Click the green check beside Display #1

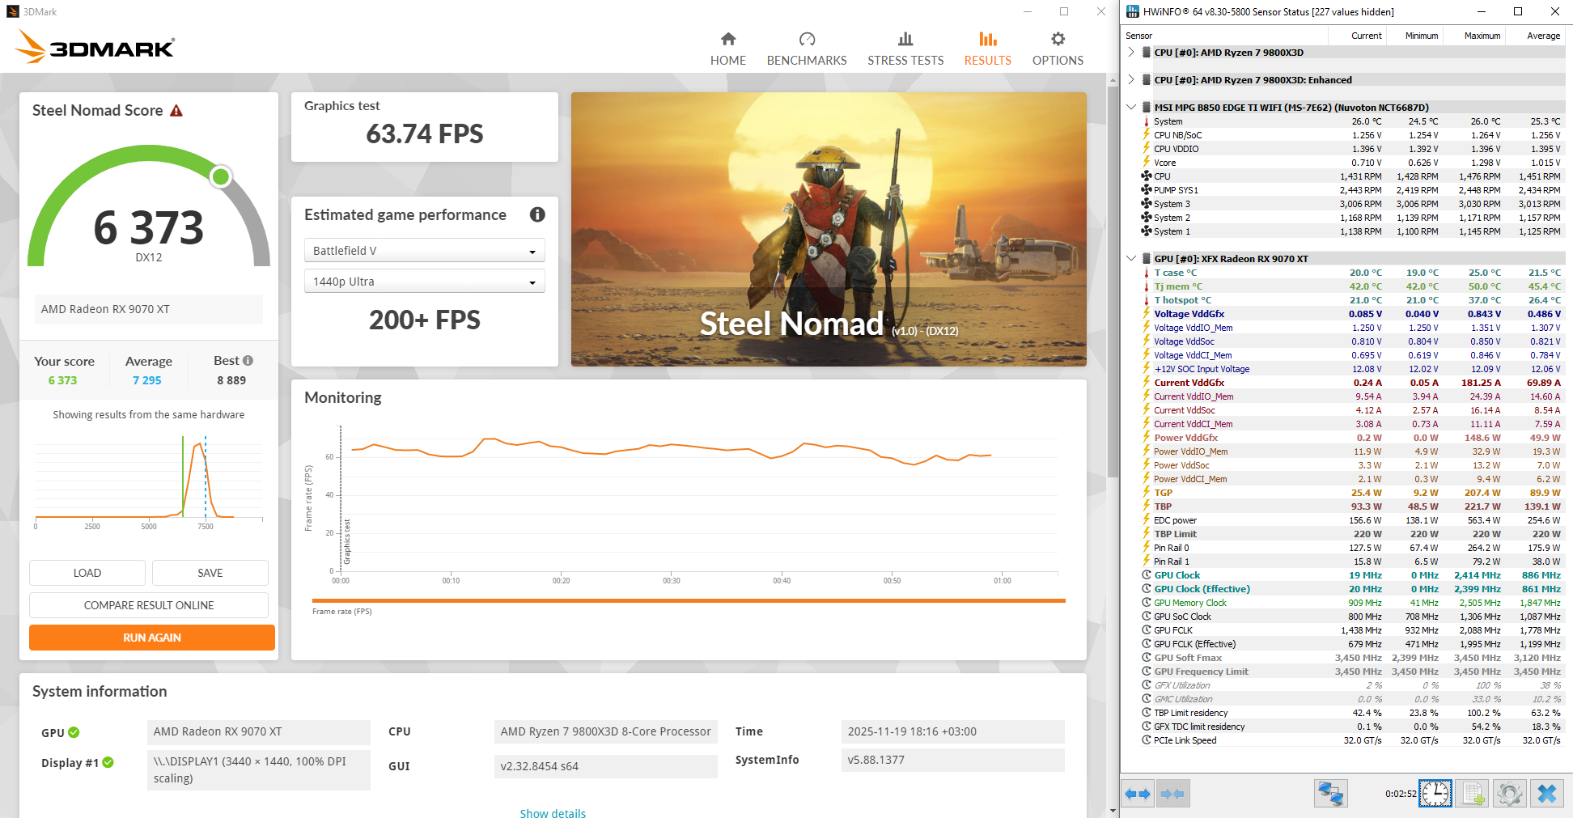click(108, 762)
